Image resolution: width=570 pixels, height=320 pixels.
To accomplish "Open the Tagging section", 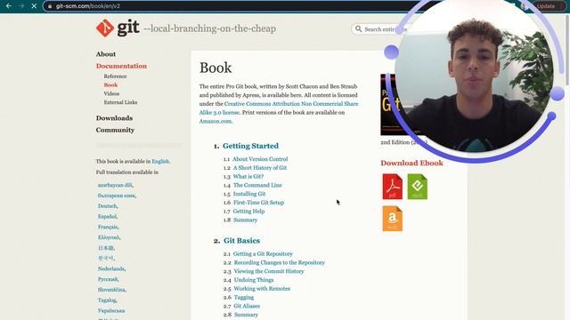I will [244, 298].
